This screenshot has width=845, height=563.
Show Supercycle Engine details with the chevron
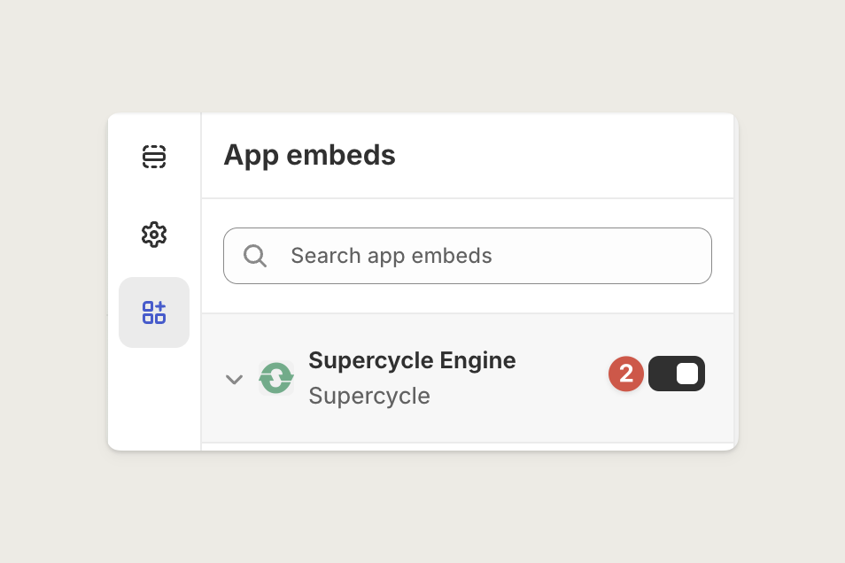coord(234,379)
